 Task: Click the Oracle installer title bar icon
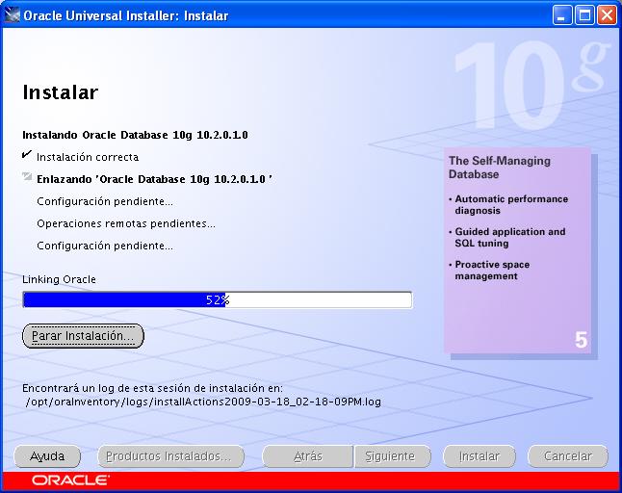point(12,15)
